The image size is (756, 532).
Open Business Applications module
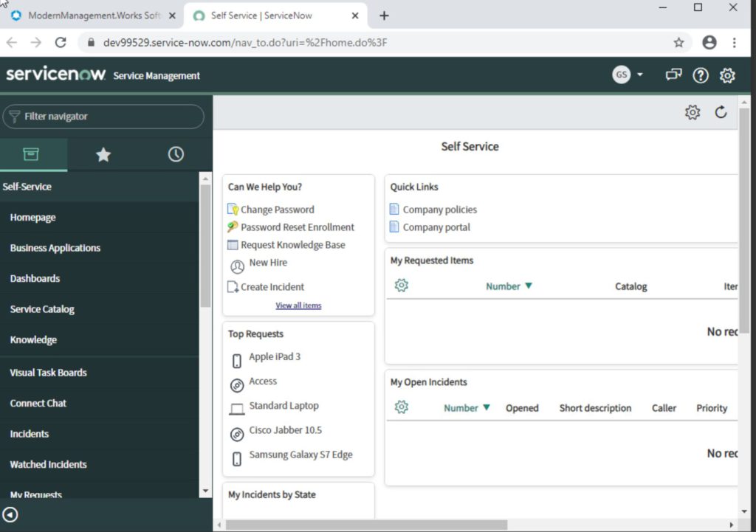pos(55,248)
